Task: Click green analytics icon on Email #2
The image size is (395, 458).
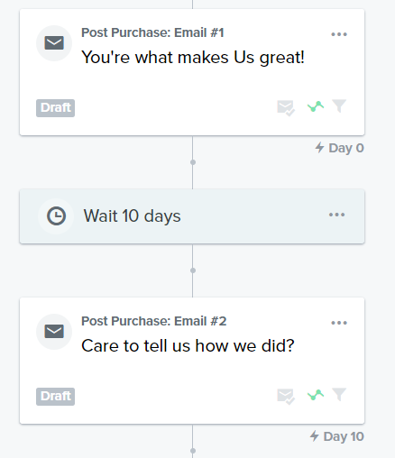Action: pyautogui.click(x=316, y=395)
